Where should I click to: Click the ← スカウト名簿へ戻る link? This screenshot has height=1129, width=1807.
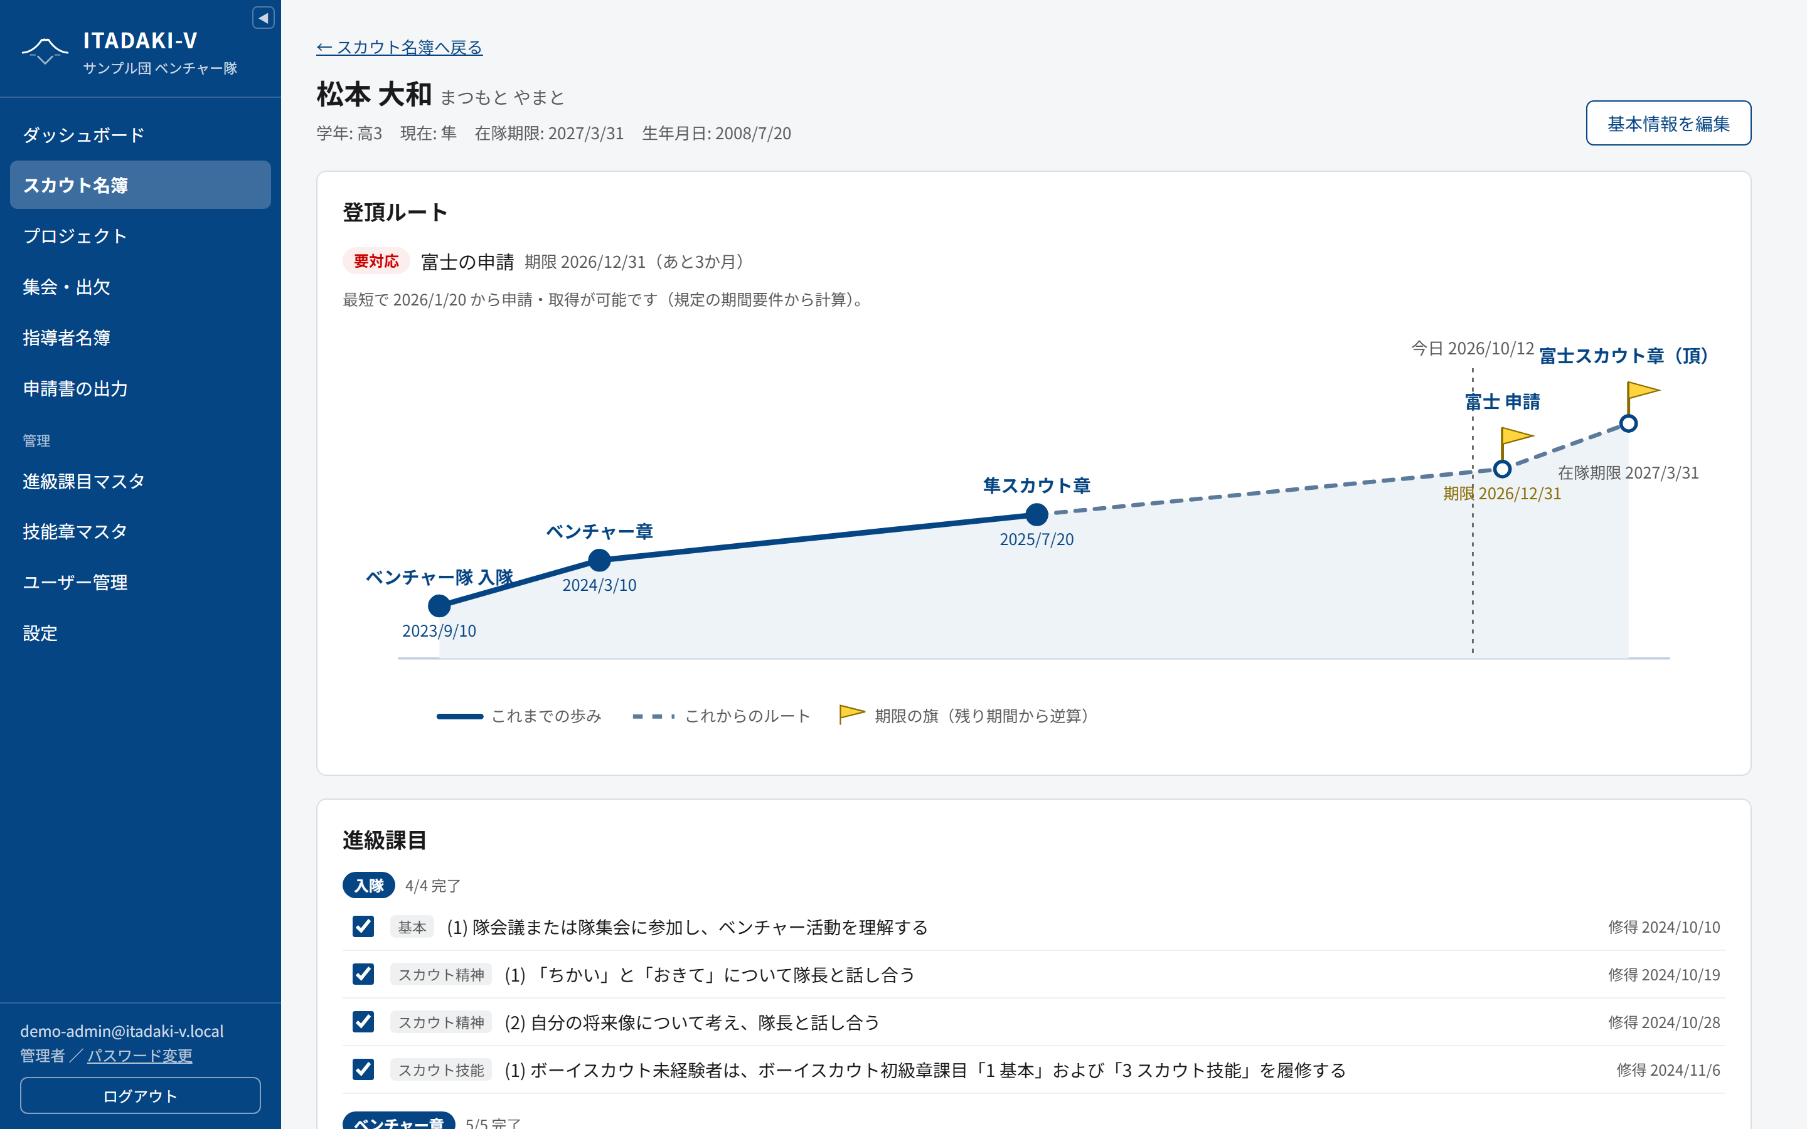400,47
